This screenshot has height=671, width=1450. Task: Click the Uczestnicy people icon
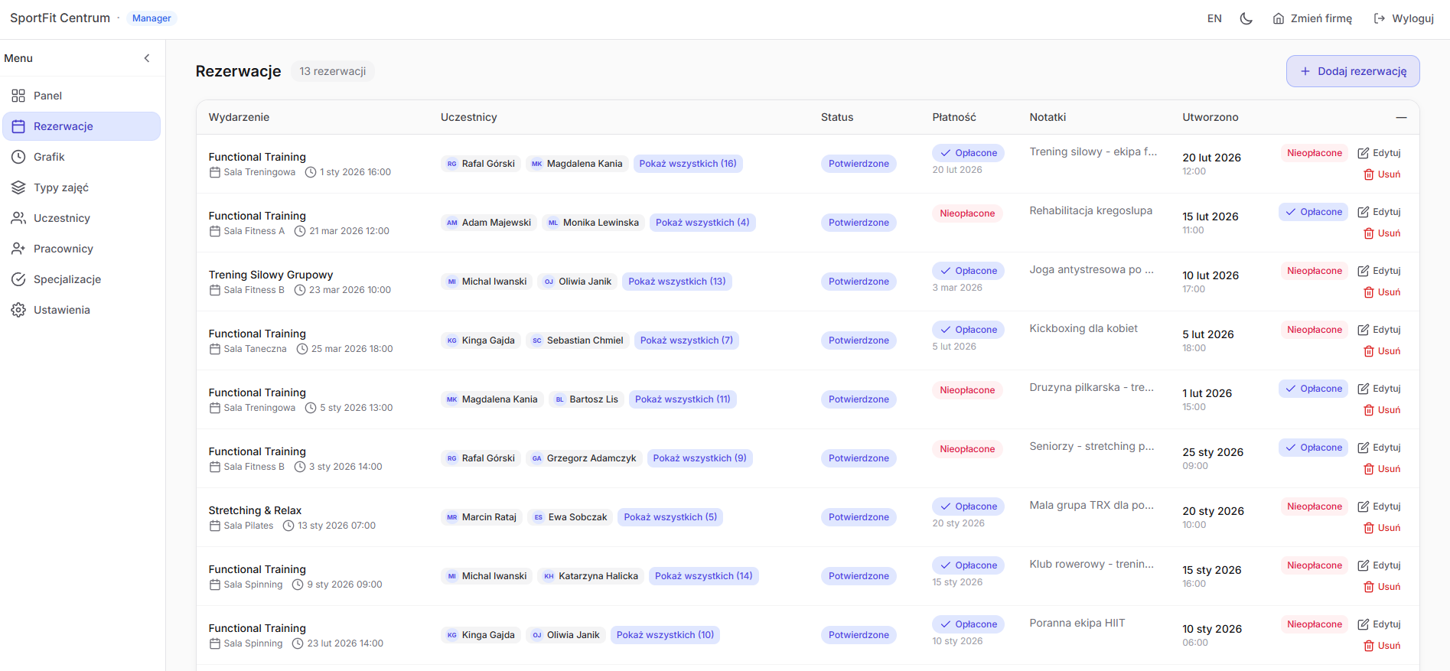click(x=18, y=218)
